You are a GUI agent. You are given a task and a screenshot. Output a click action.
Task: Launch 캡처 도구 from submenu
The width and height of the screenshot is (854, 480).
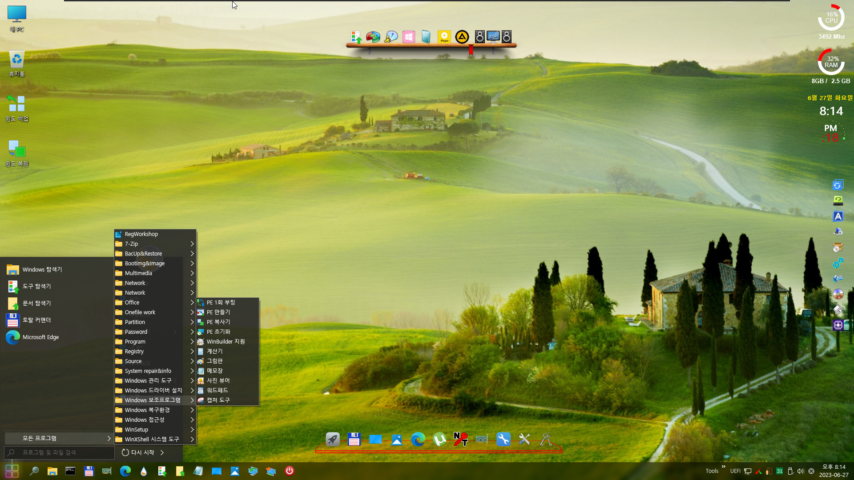tap(227, 400)
